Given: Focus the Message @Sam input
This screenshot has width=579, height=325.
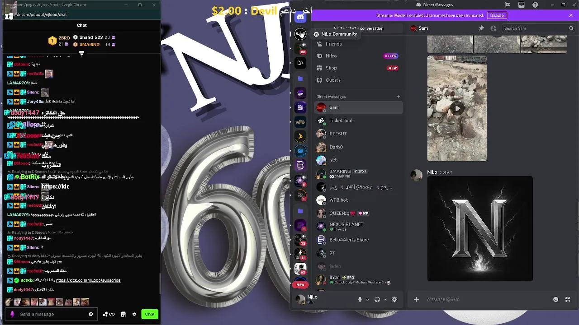Looking at the screenshot, I should point(486,299).
